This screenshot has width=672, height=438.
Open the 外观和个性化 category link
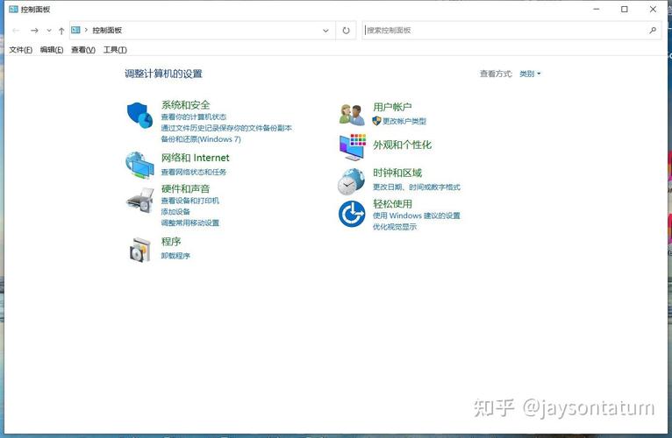402,145
